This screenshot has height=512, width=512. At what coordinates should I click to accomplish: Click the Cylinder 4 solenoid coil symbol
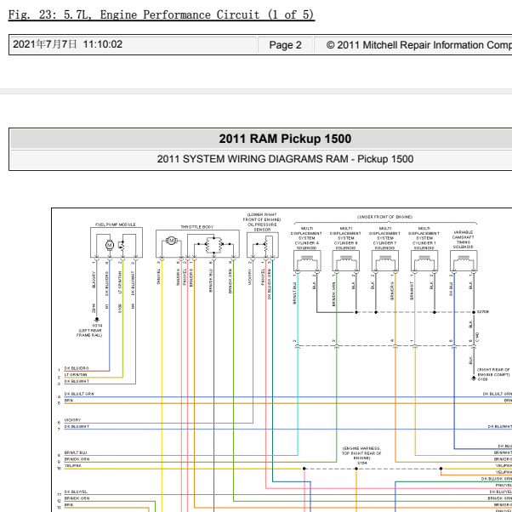point(307,261)
